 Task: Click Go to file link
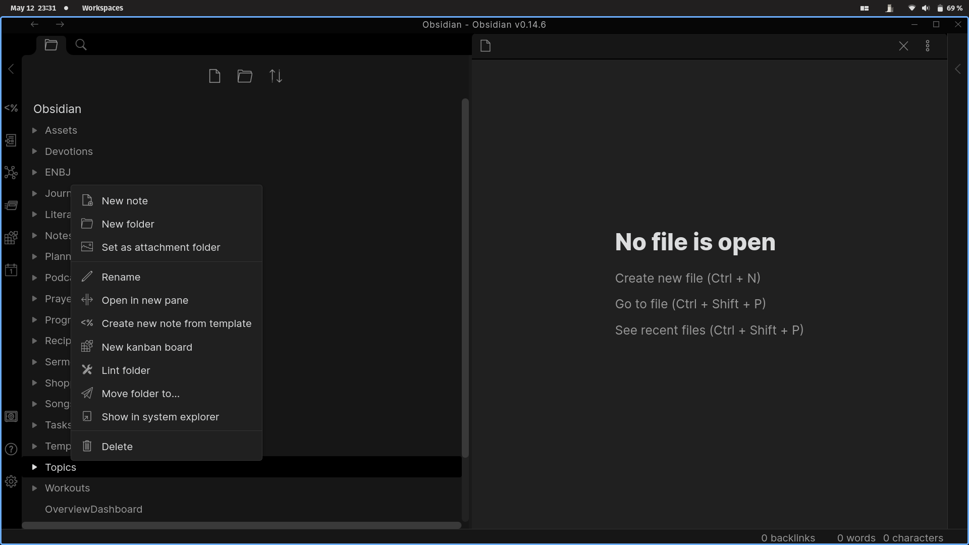click(x=690, y=304)
